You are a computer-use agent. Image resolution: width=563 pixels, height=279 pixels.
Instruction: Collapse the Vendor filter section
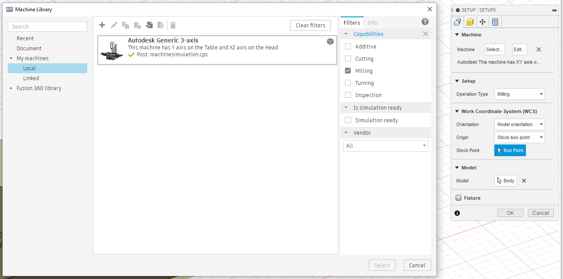point(346,133)
